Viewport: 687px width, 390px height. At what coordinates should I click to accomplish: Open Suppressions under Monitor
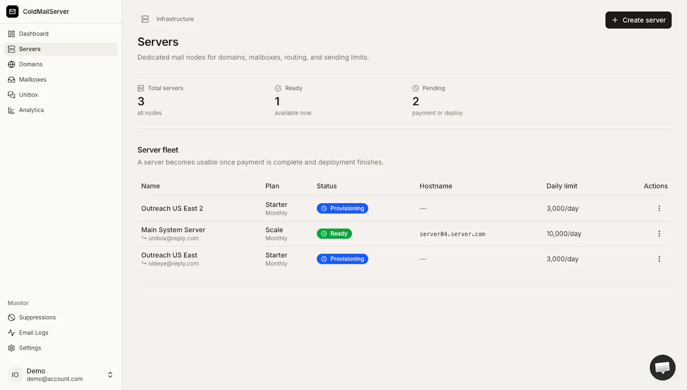(61, 317)
